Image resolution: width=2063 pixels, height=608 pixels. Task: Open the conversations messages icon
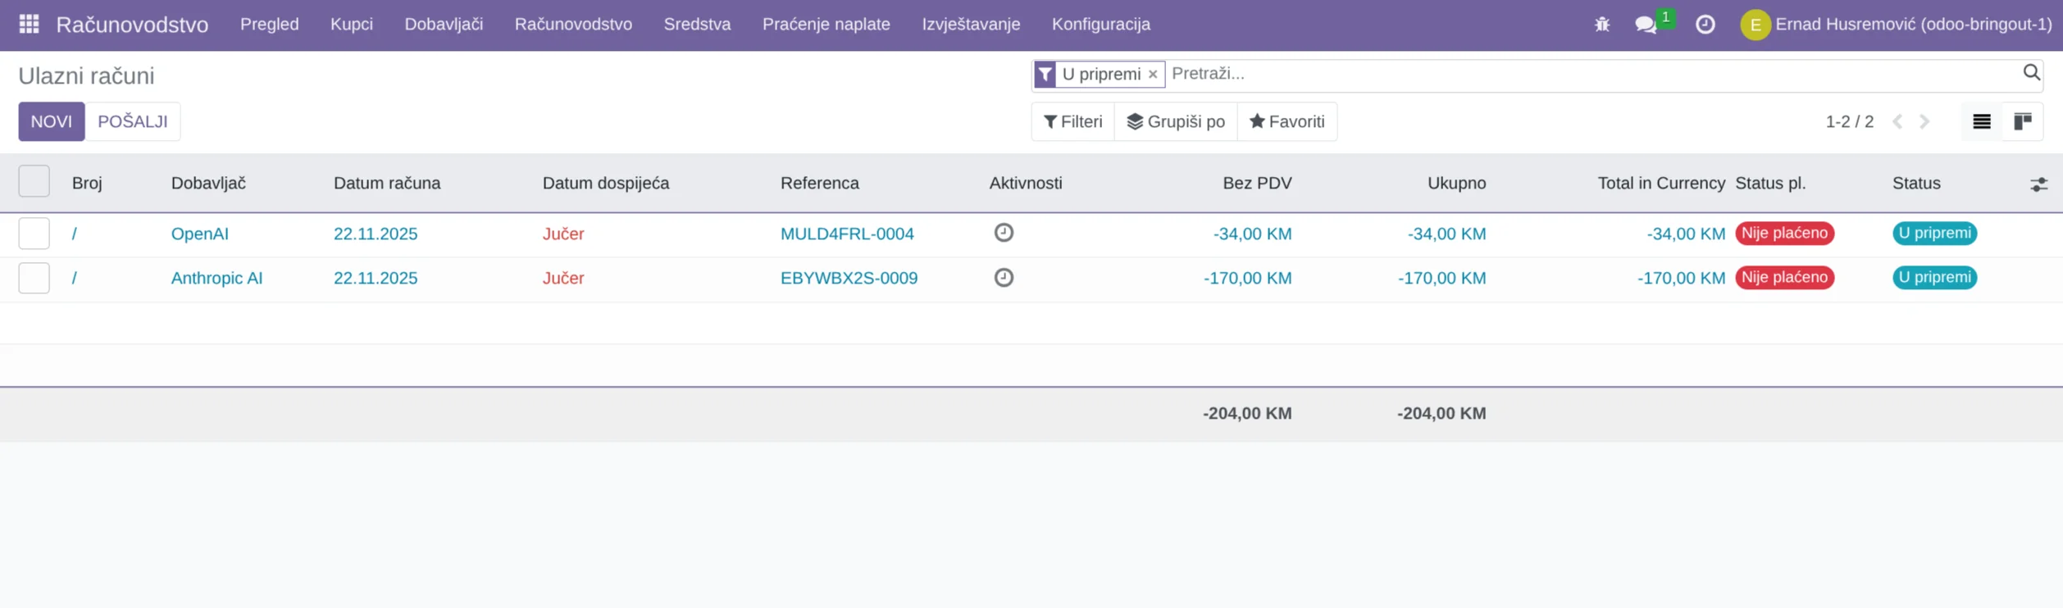tap(1646, 25)
